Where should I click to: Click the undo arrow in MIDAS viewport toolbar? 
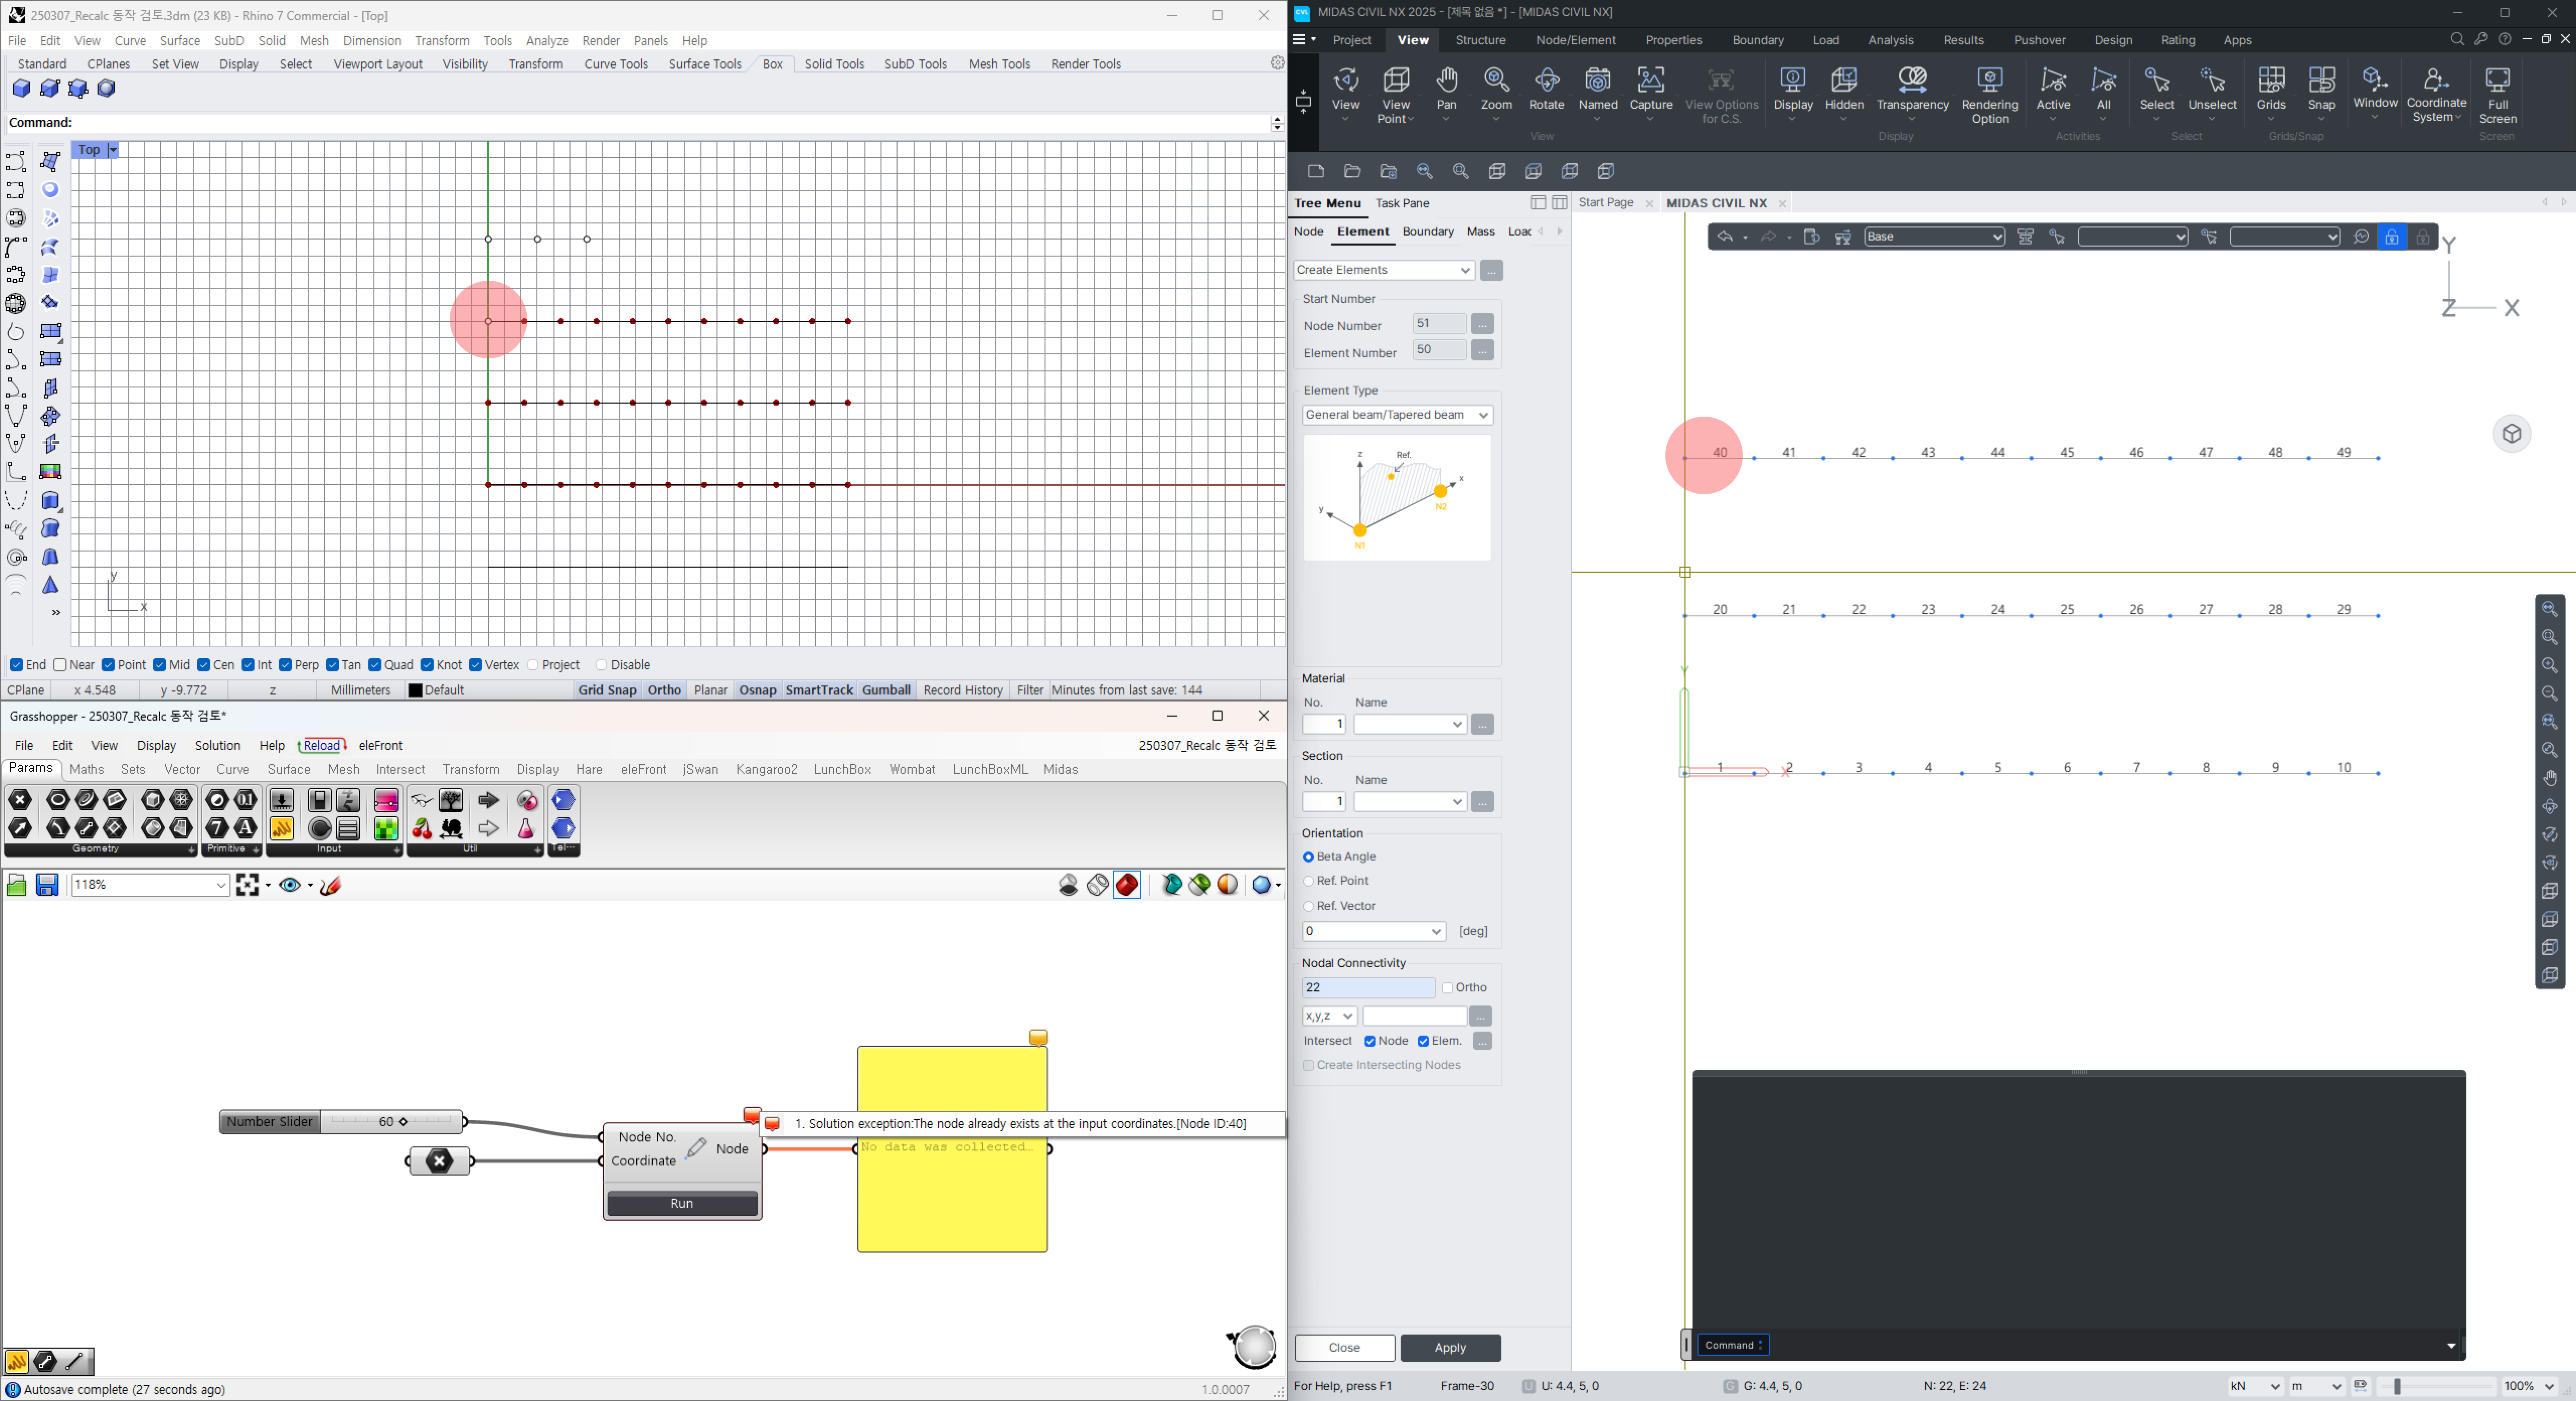tap(1725, 237)
